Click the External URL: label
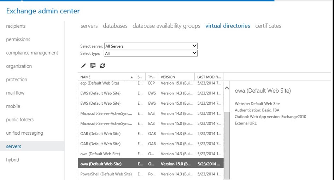The height and width of the screenshot is (180, 334). pos(246,123)
